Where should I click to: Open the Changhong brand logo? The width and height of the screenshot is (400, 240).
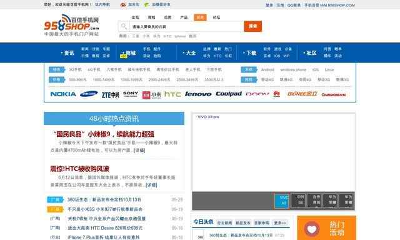pos(334,94)
